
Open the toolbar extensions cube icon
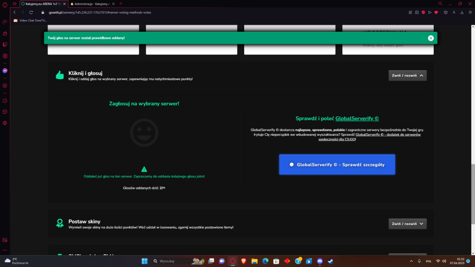[x=446, y=12]
